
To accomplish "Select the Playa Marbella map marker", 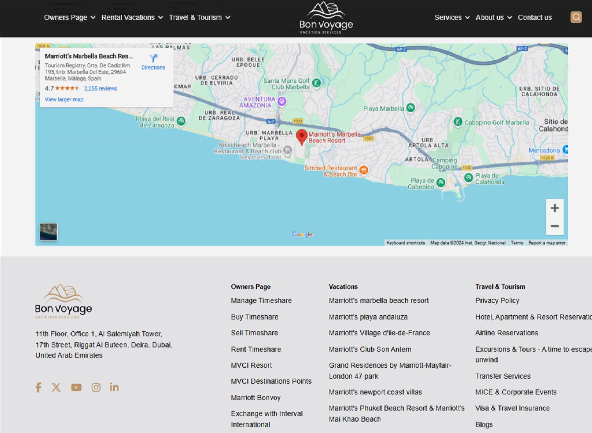I will point(410,108).
